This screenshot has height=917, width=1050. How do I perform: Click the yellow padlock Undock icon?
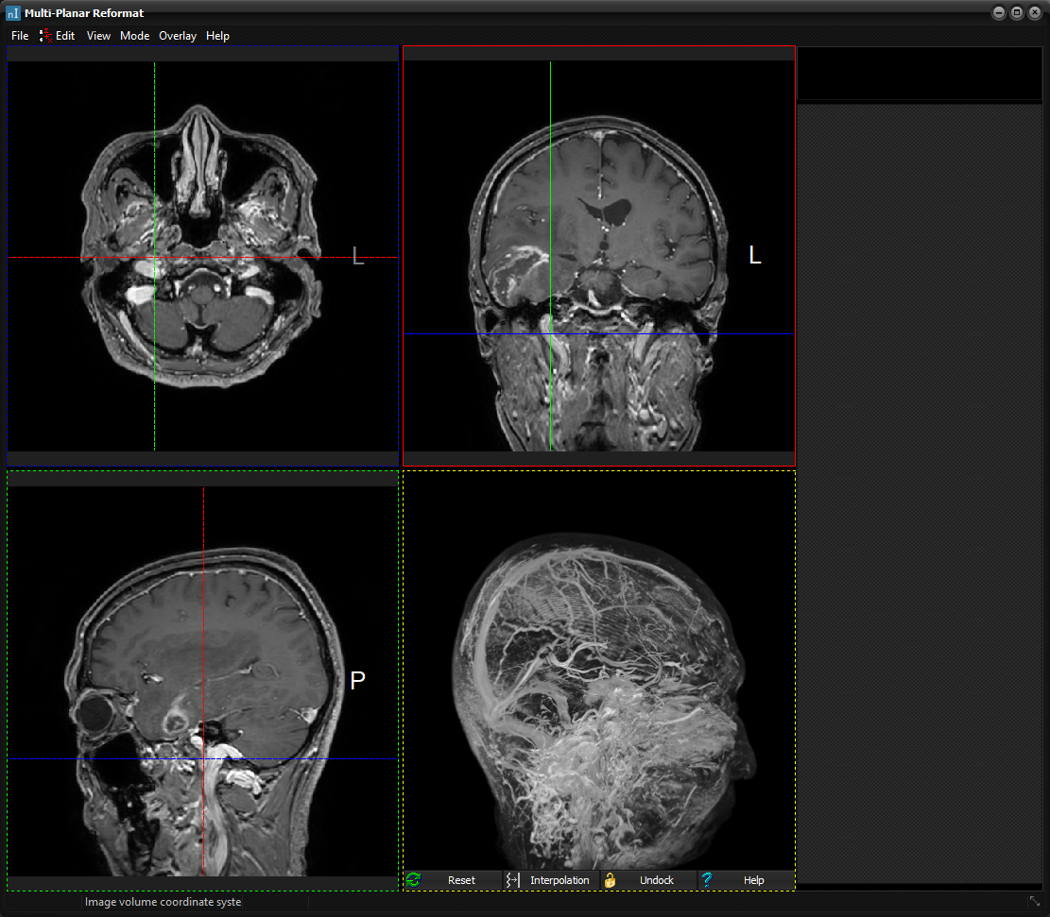(611, 880)
